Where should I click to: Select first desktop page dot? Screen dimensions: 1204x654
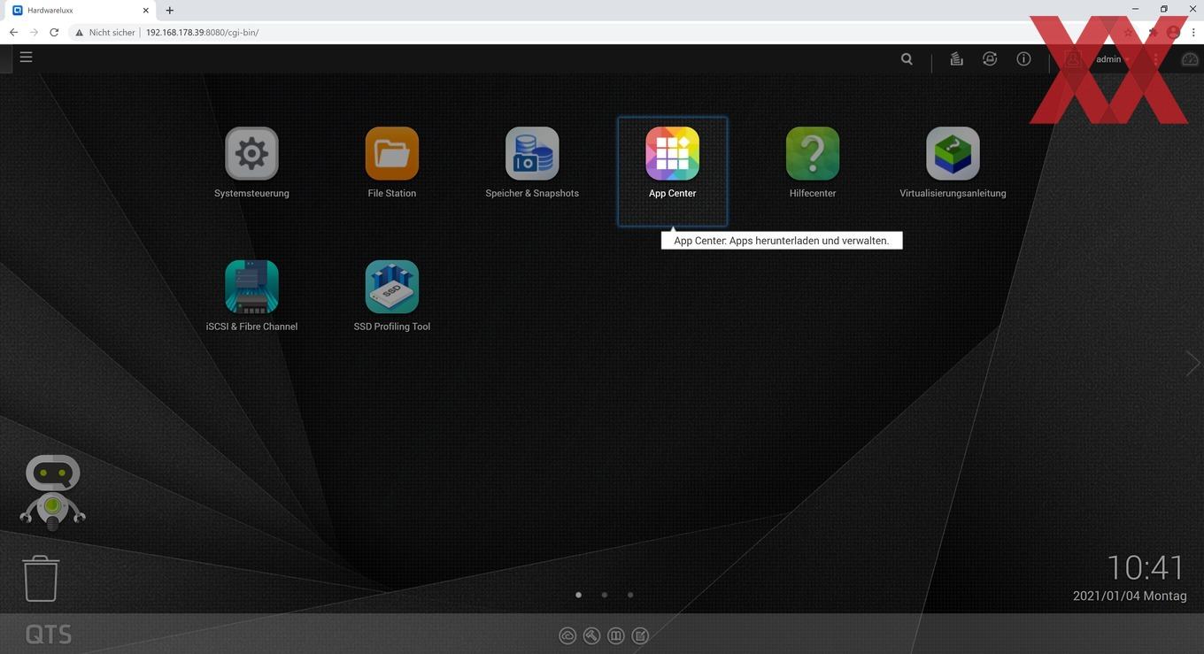click(x=579, y=595)
